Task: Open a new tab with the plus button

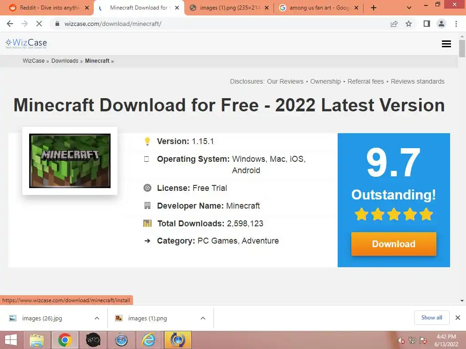Action: (374, 8)
